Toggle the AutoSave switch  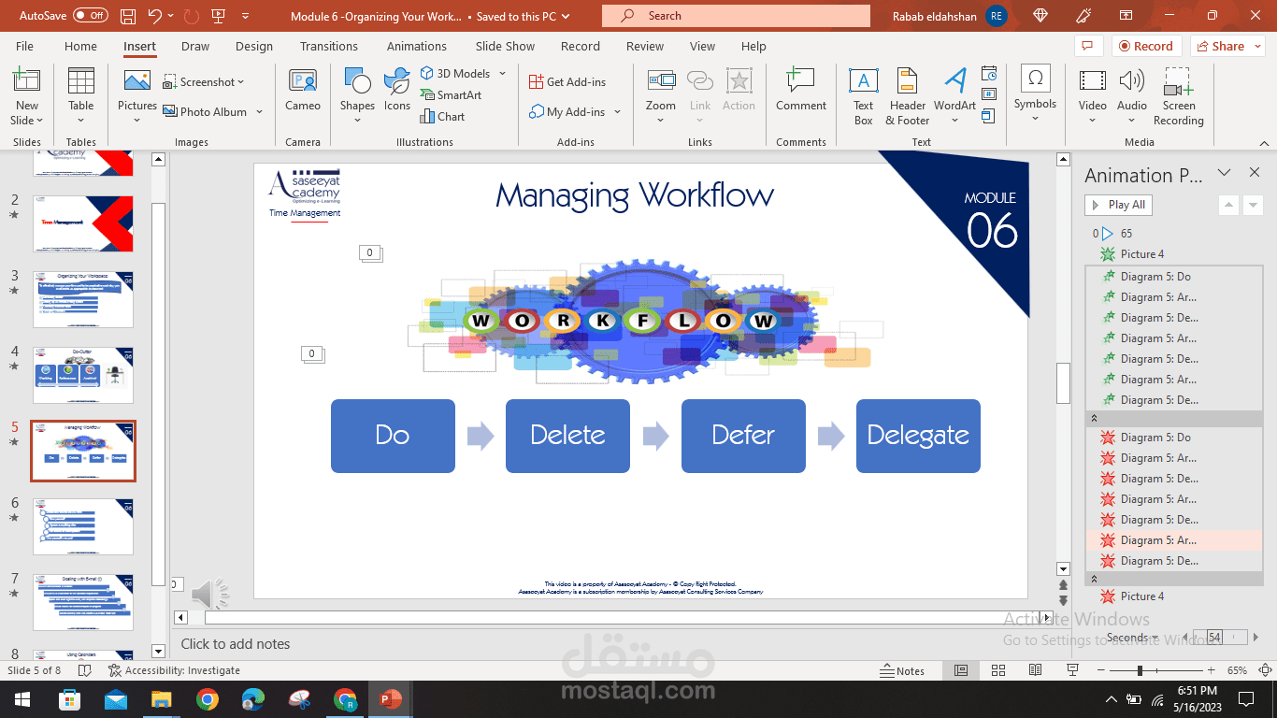pyautogui.click(x=91, y=16)
